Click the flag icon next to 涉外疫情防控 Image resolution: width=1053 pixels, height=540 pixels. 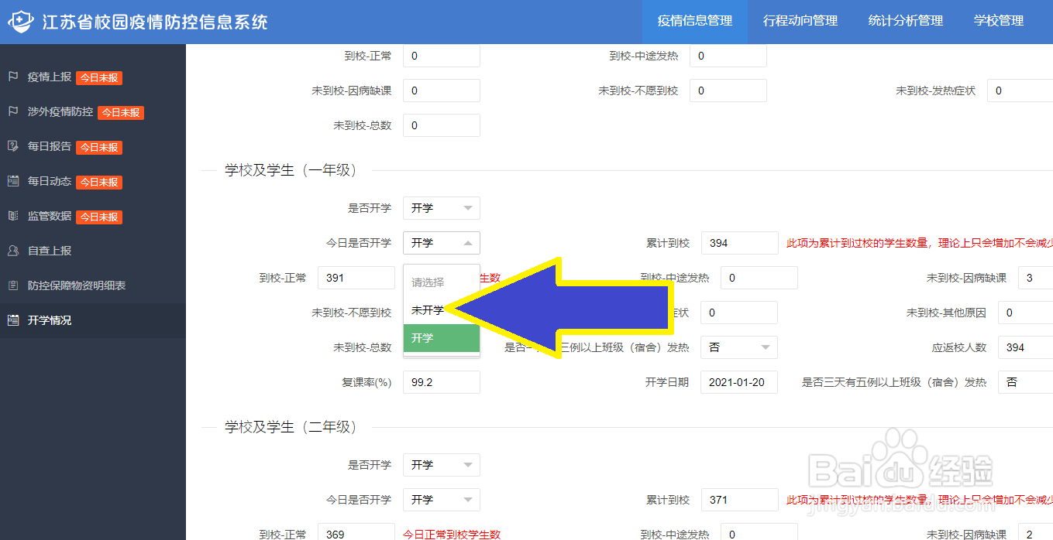[x=12, y=112]
